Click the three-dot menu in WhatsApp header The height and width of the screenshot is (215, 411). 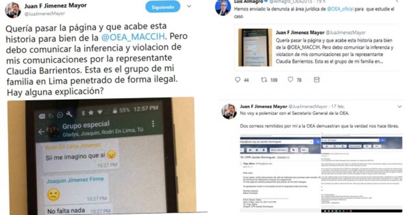153,124
